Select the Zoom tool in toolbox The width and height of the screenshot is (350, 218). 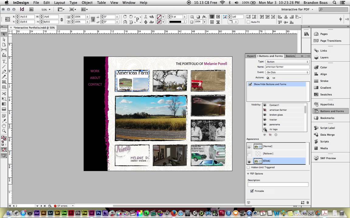click(x=4, y=131)
